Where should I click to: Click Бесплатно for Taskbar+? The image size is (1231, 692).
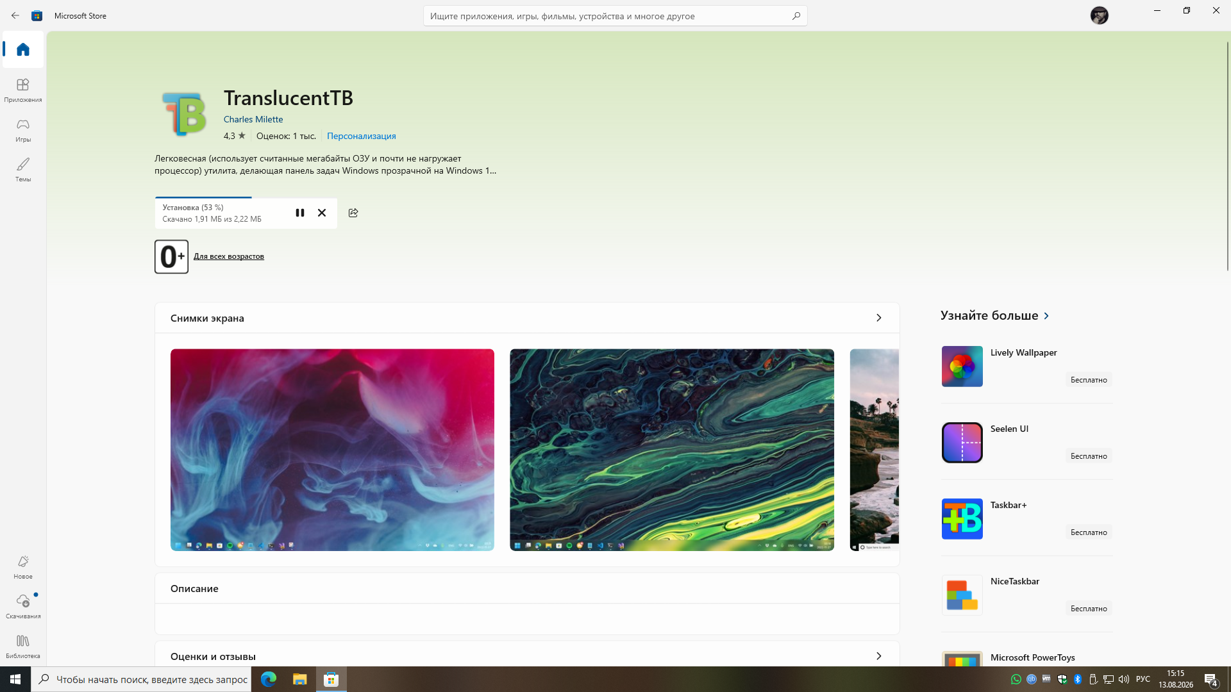1089,532
